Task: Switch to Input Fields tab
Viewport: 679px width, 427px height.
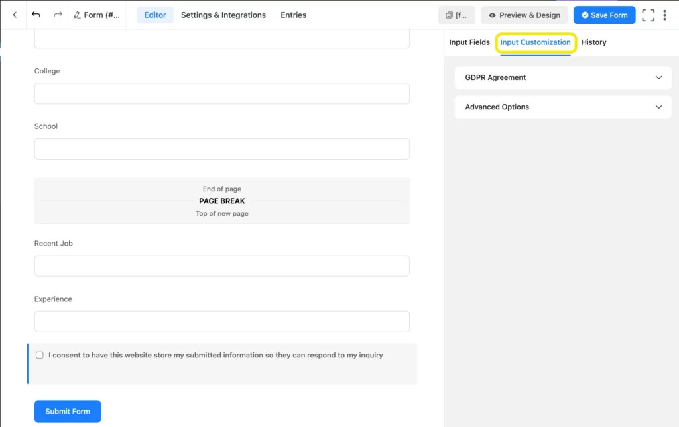Action: tap(469, 42)
